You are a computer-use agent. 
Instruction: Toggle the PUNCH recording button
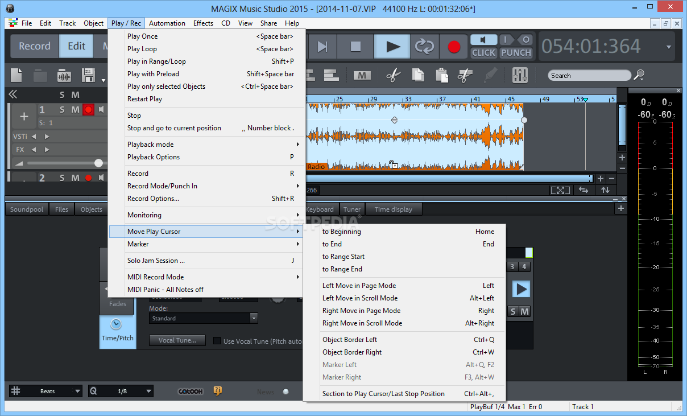tap(516, 52)
